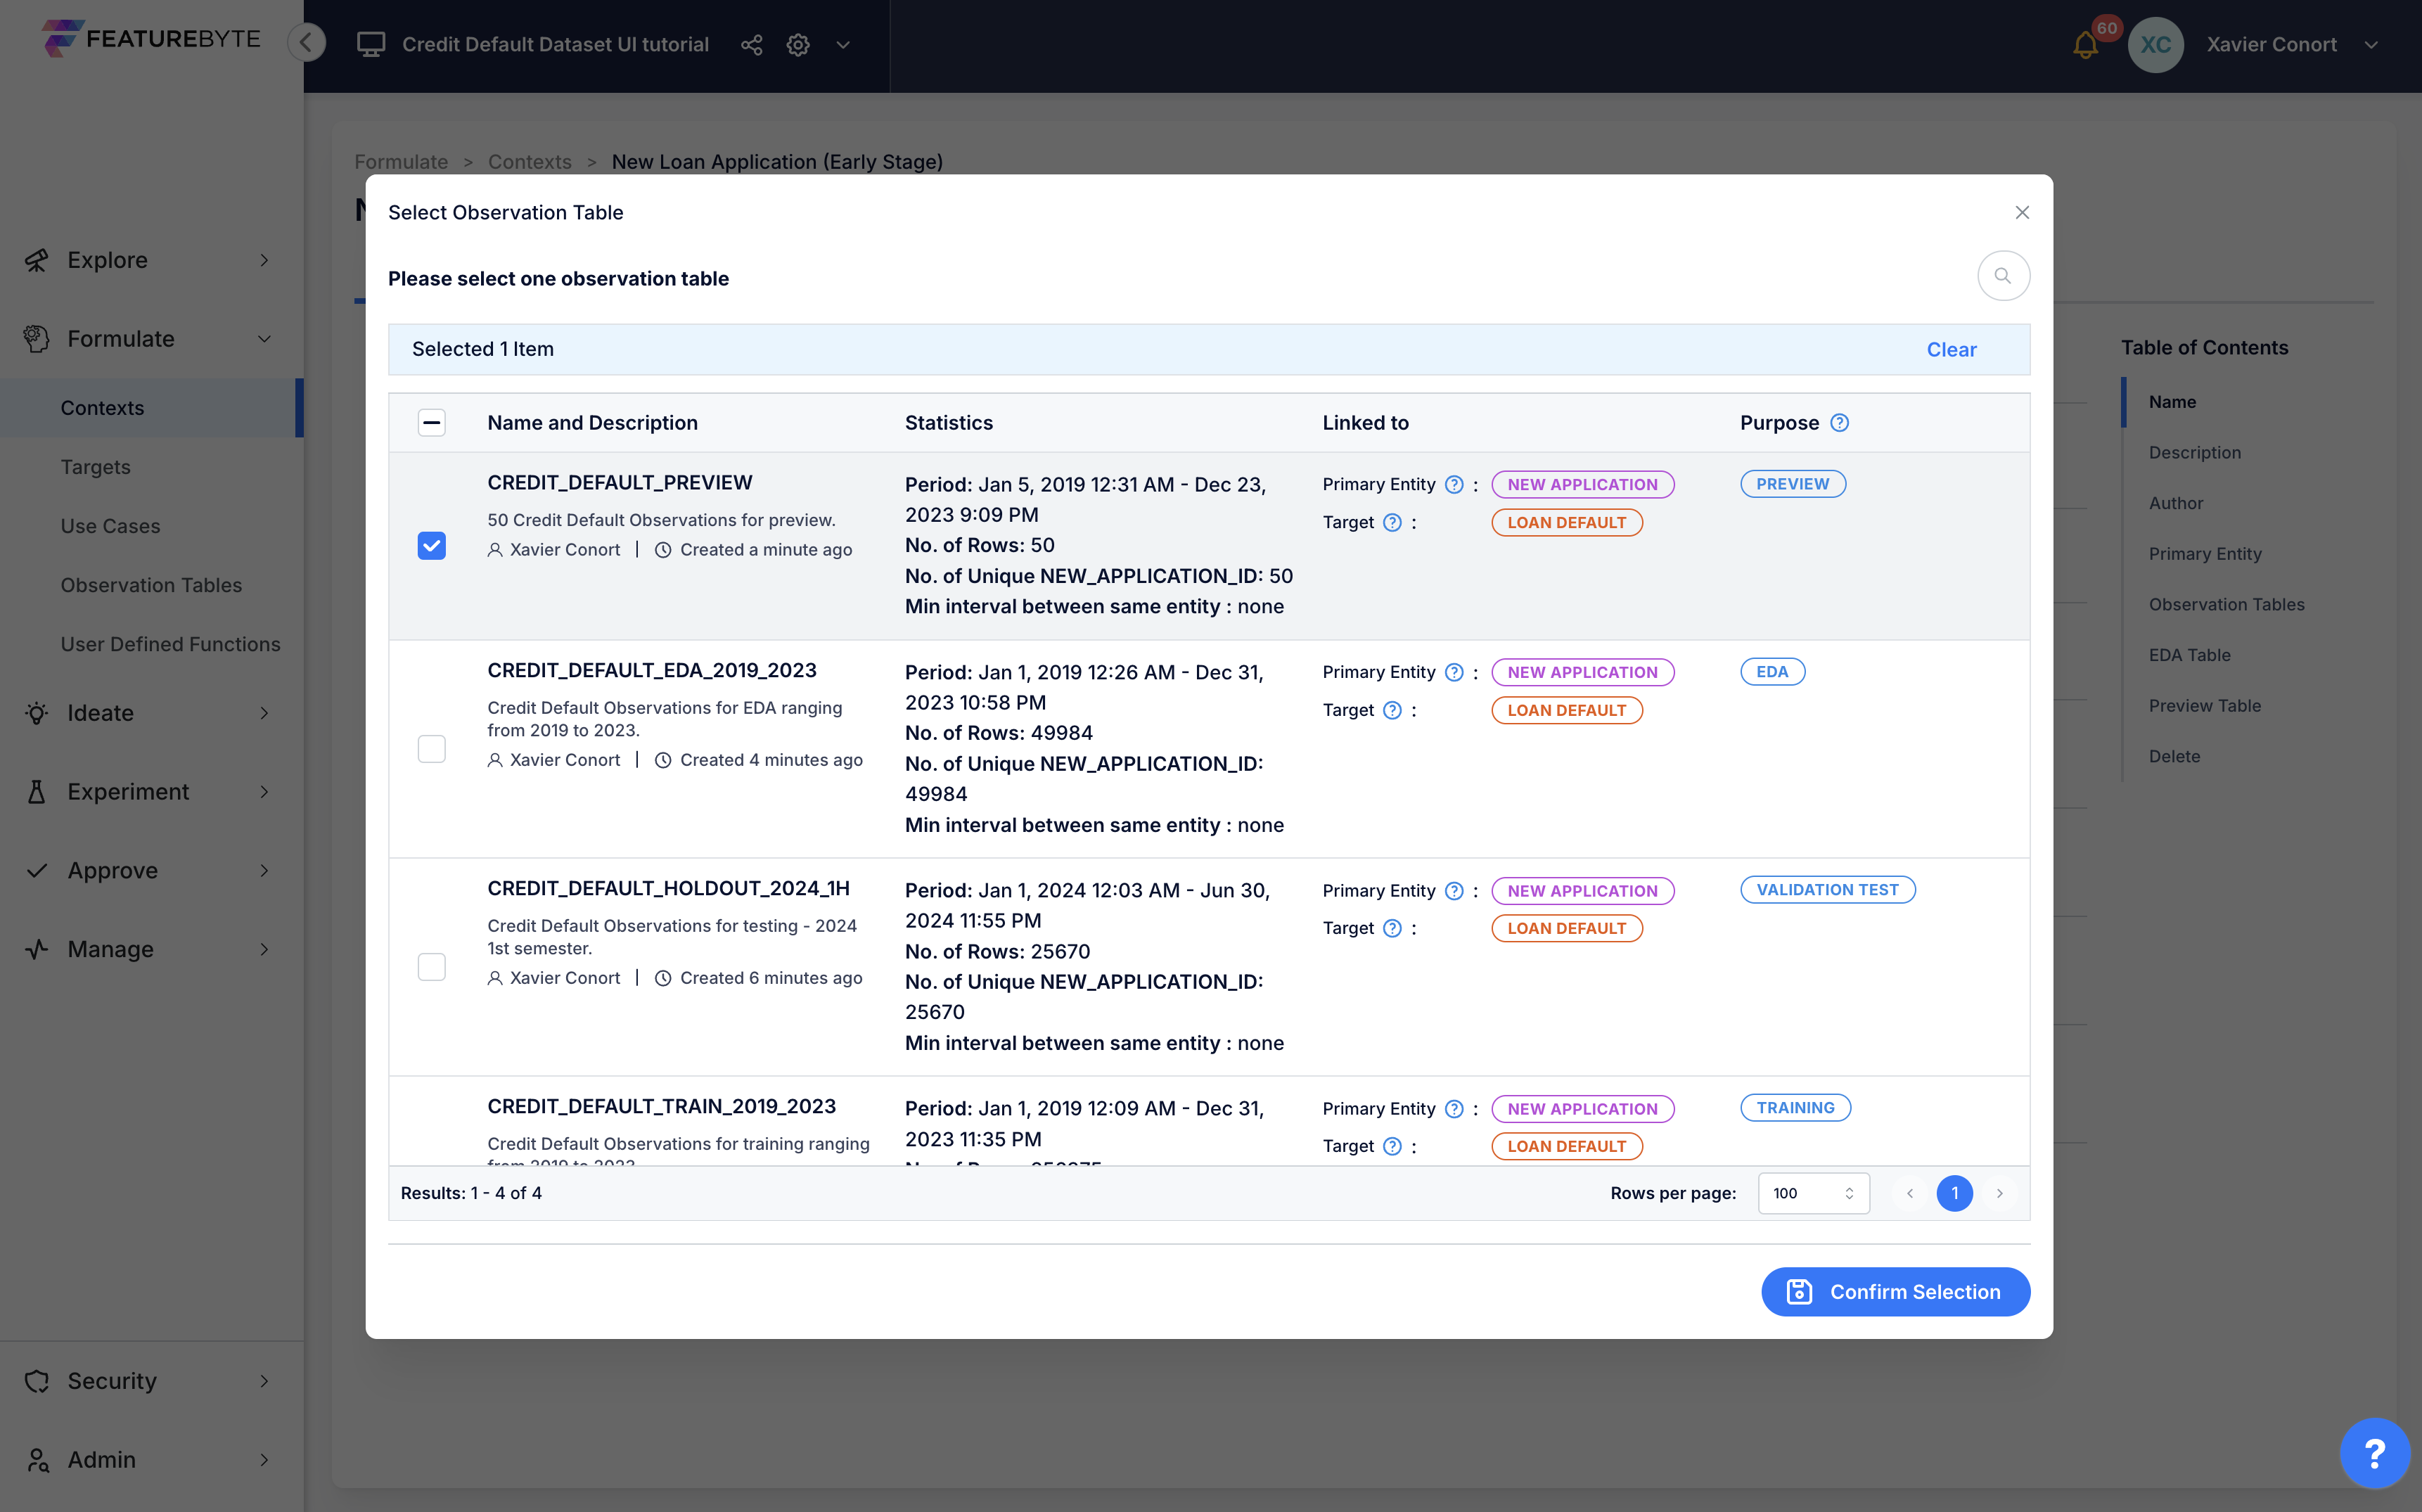Click the PREVIEW purpose tag

pyautogui.click(x=1792, y=484)
